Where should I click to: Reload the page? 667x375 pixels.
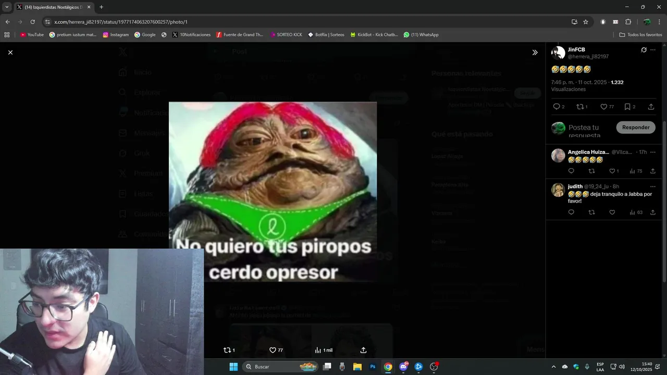coord(32,22)
